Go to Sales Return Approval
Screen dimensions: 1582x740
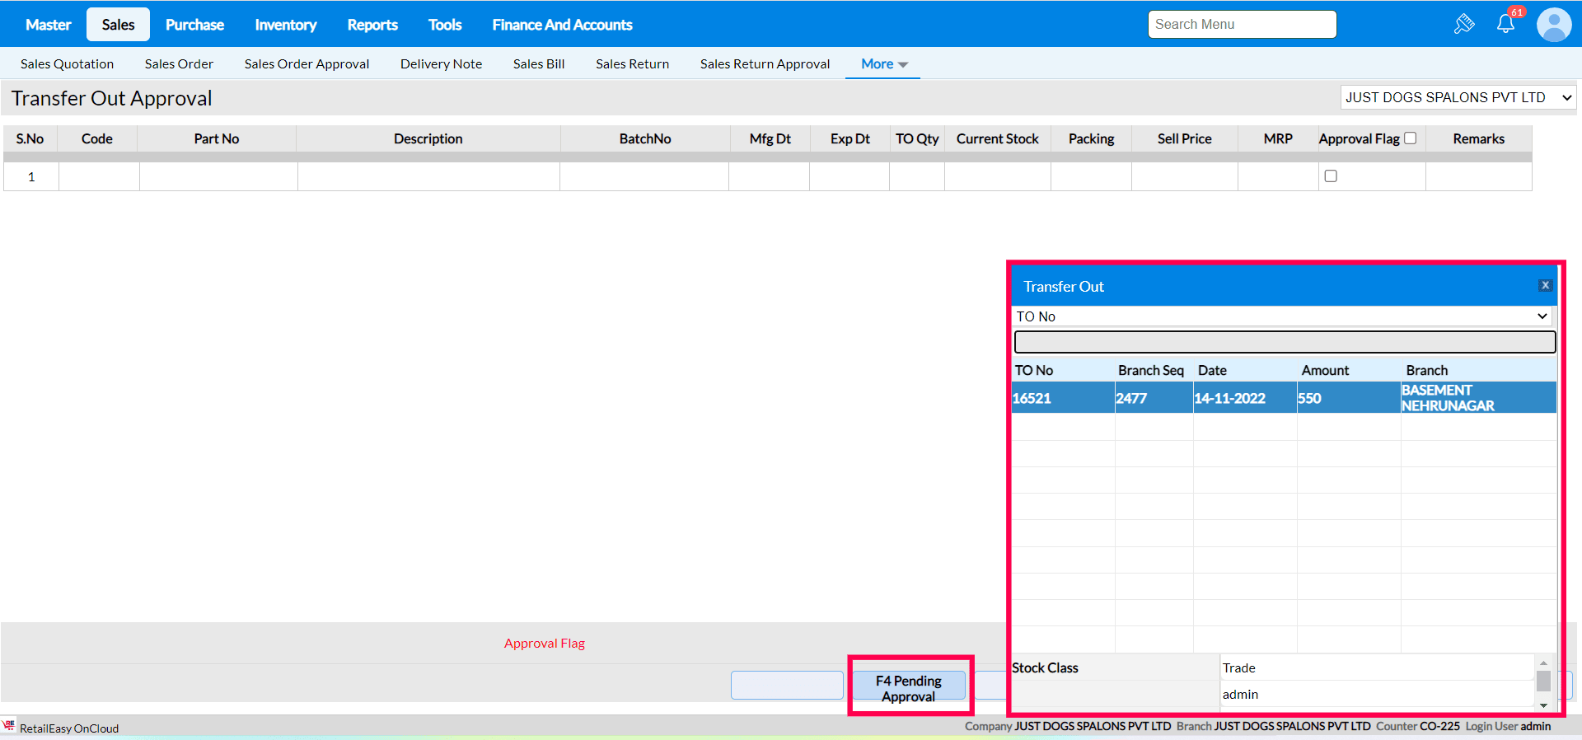tap(765, 64)
